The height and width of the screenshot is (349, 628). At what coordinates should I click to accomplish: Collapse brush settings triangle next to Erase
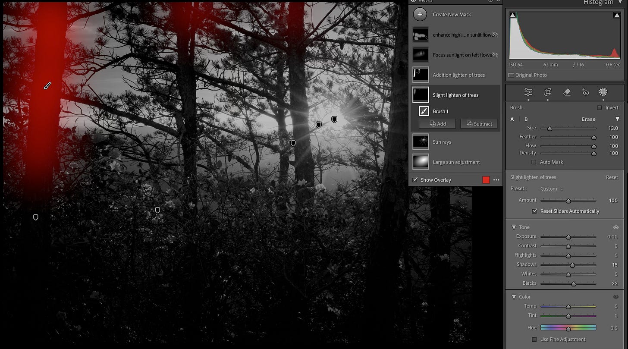tap(617, 119)
